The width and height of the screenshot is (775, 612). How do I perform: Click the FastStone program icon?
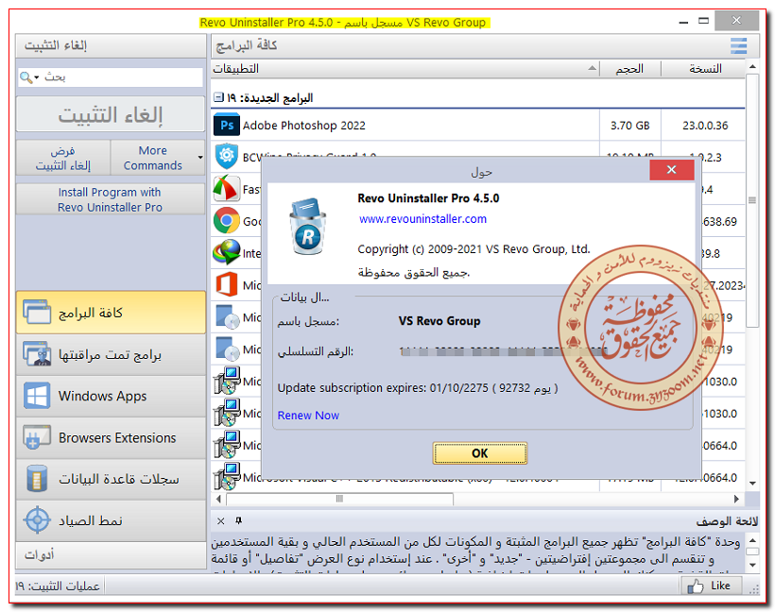tap(227, 188)
